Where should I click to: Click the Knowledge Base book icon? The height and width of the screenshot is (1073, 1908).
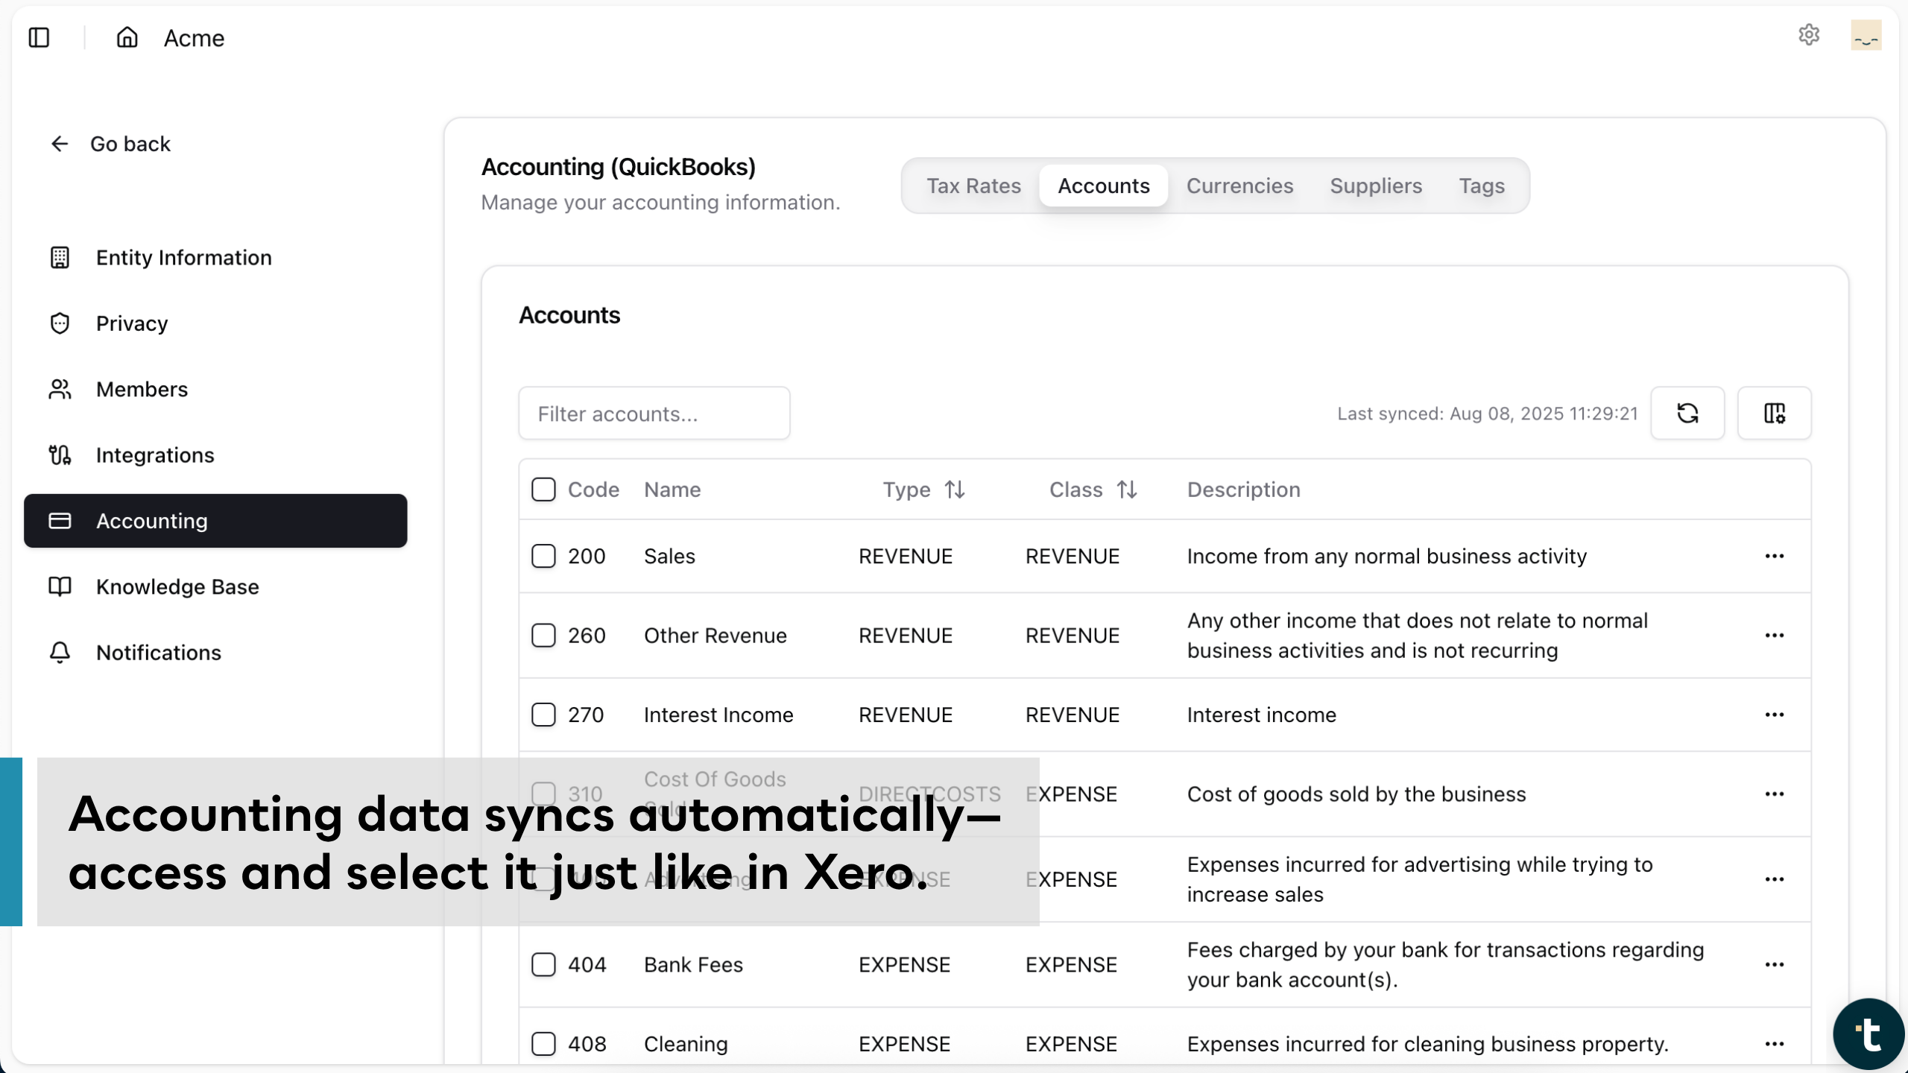click(x=60, y=586)
